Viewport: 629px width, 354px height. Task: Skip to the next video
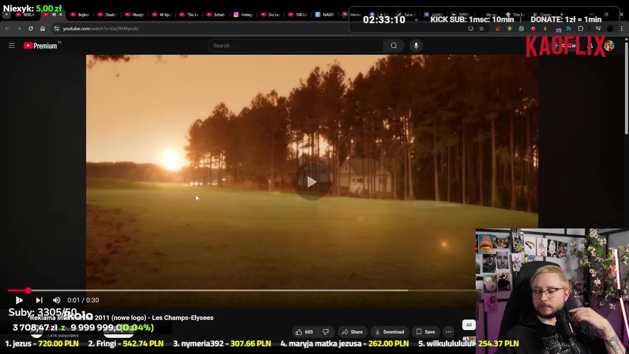[39, 300]
